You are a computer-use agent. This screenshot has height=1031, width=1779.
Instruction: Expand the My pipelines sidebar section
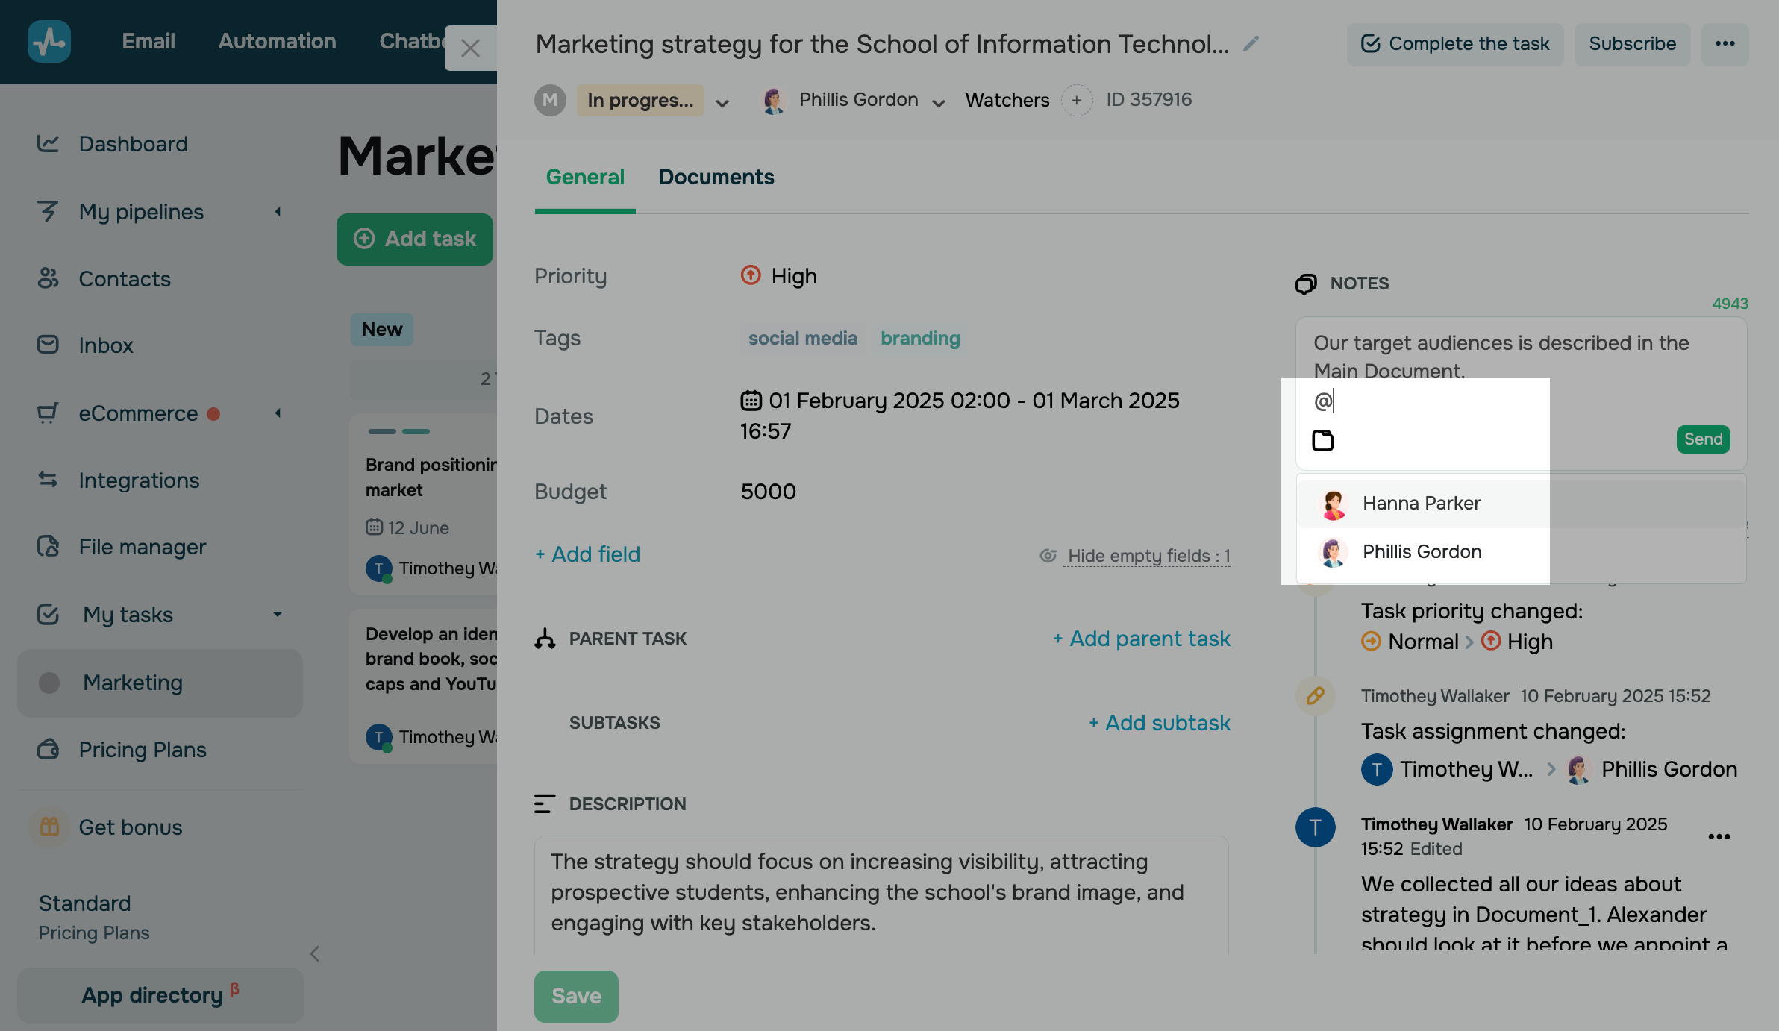[x=278, y=212]
